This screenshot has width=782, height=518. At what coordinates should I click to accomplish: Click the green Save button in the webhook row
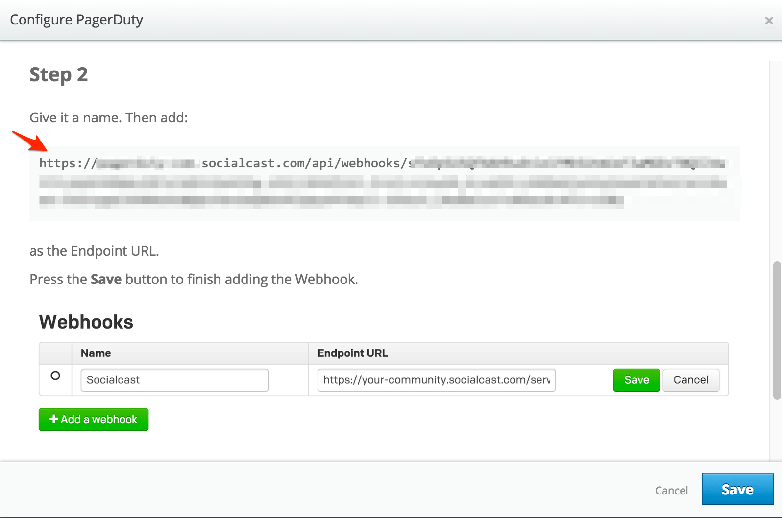click(635, 380)
